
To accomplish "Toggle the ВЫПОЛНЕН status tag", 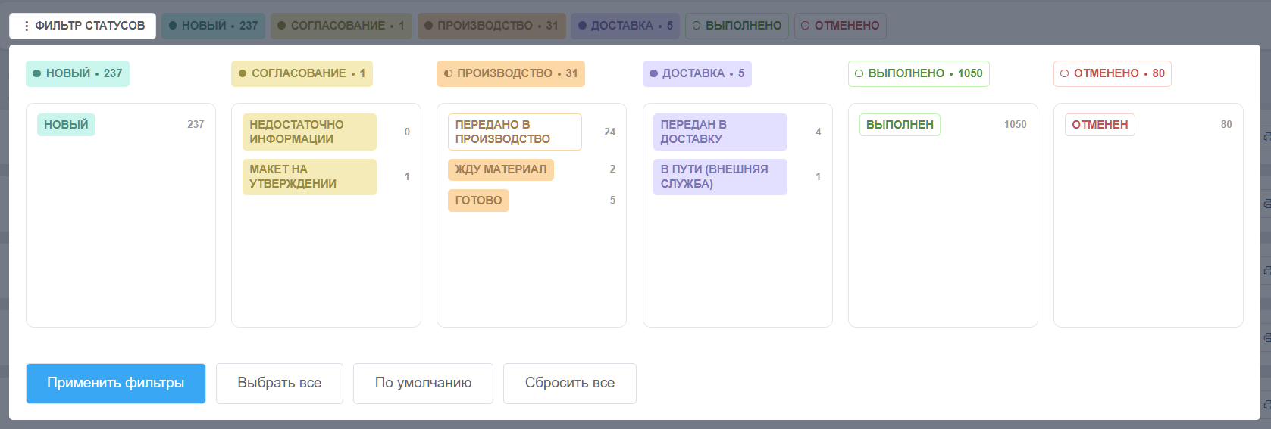I will click(x=900, y=125).
